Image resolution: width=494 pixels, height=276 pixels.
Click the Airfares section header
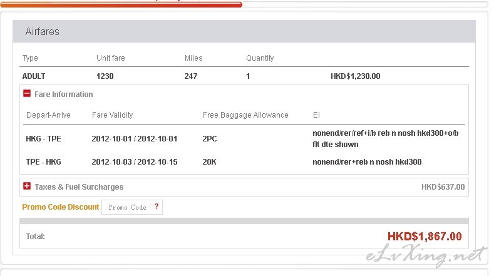(244, 31)
